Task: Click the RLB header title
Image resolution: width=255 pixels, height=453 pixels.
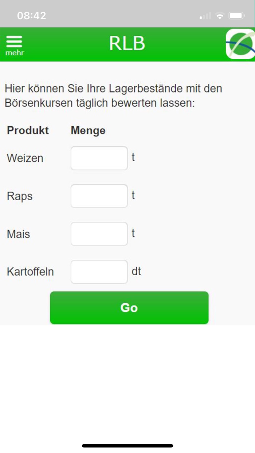Action: click(x=127, y=44)
